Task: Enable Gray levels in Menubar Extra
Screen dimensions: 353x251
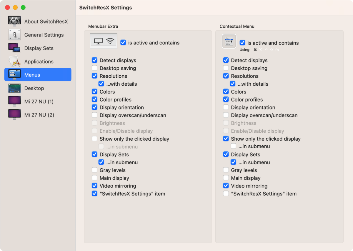Action: click(x=94, y=170)
